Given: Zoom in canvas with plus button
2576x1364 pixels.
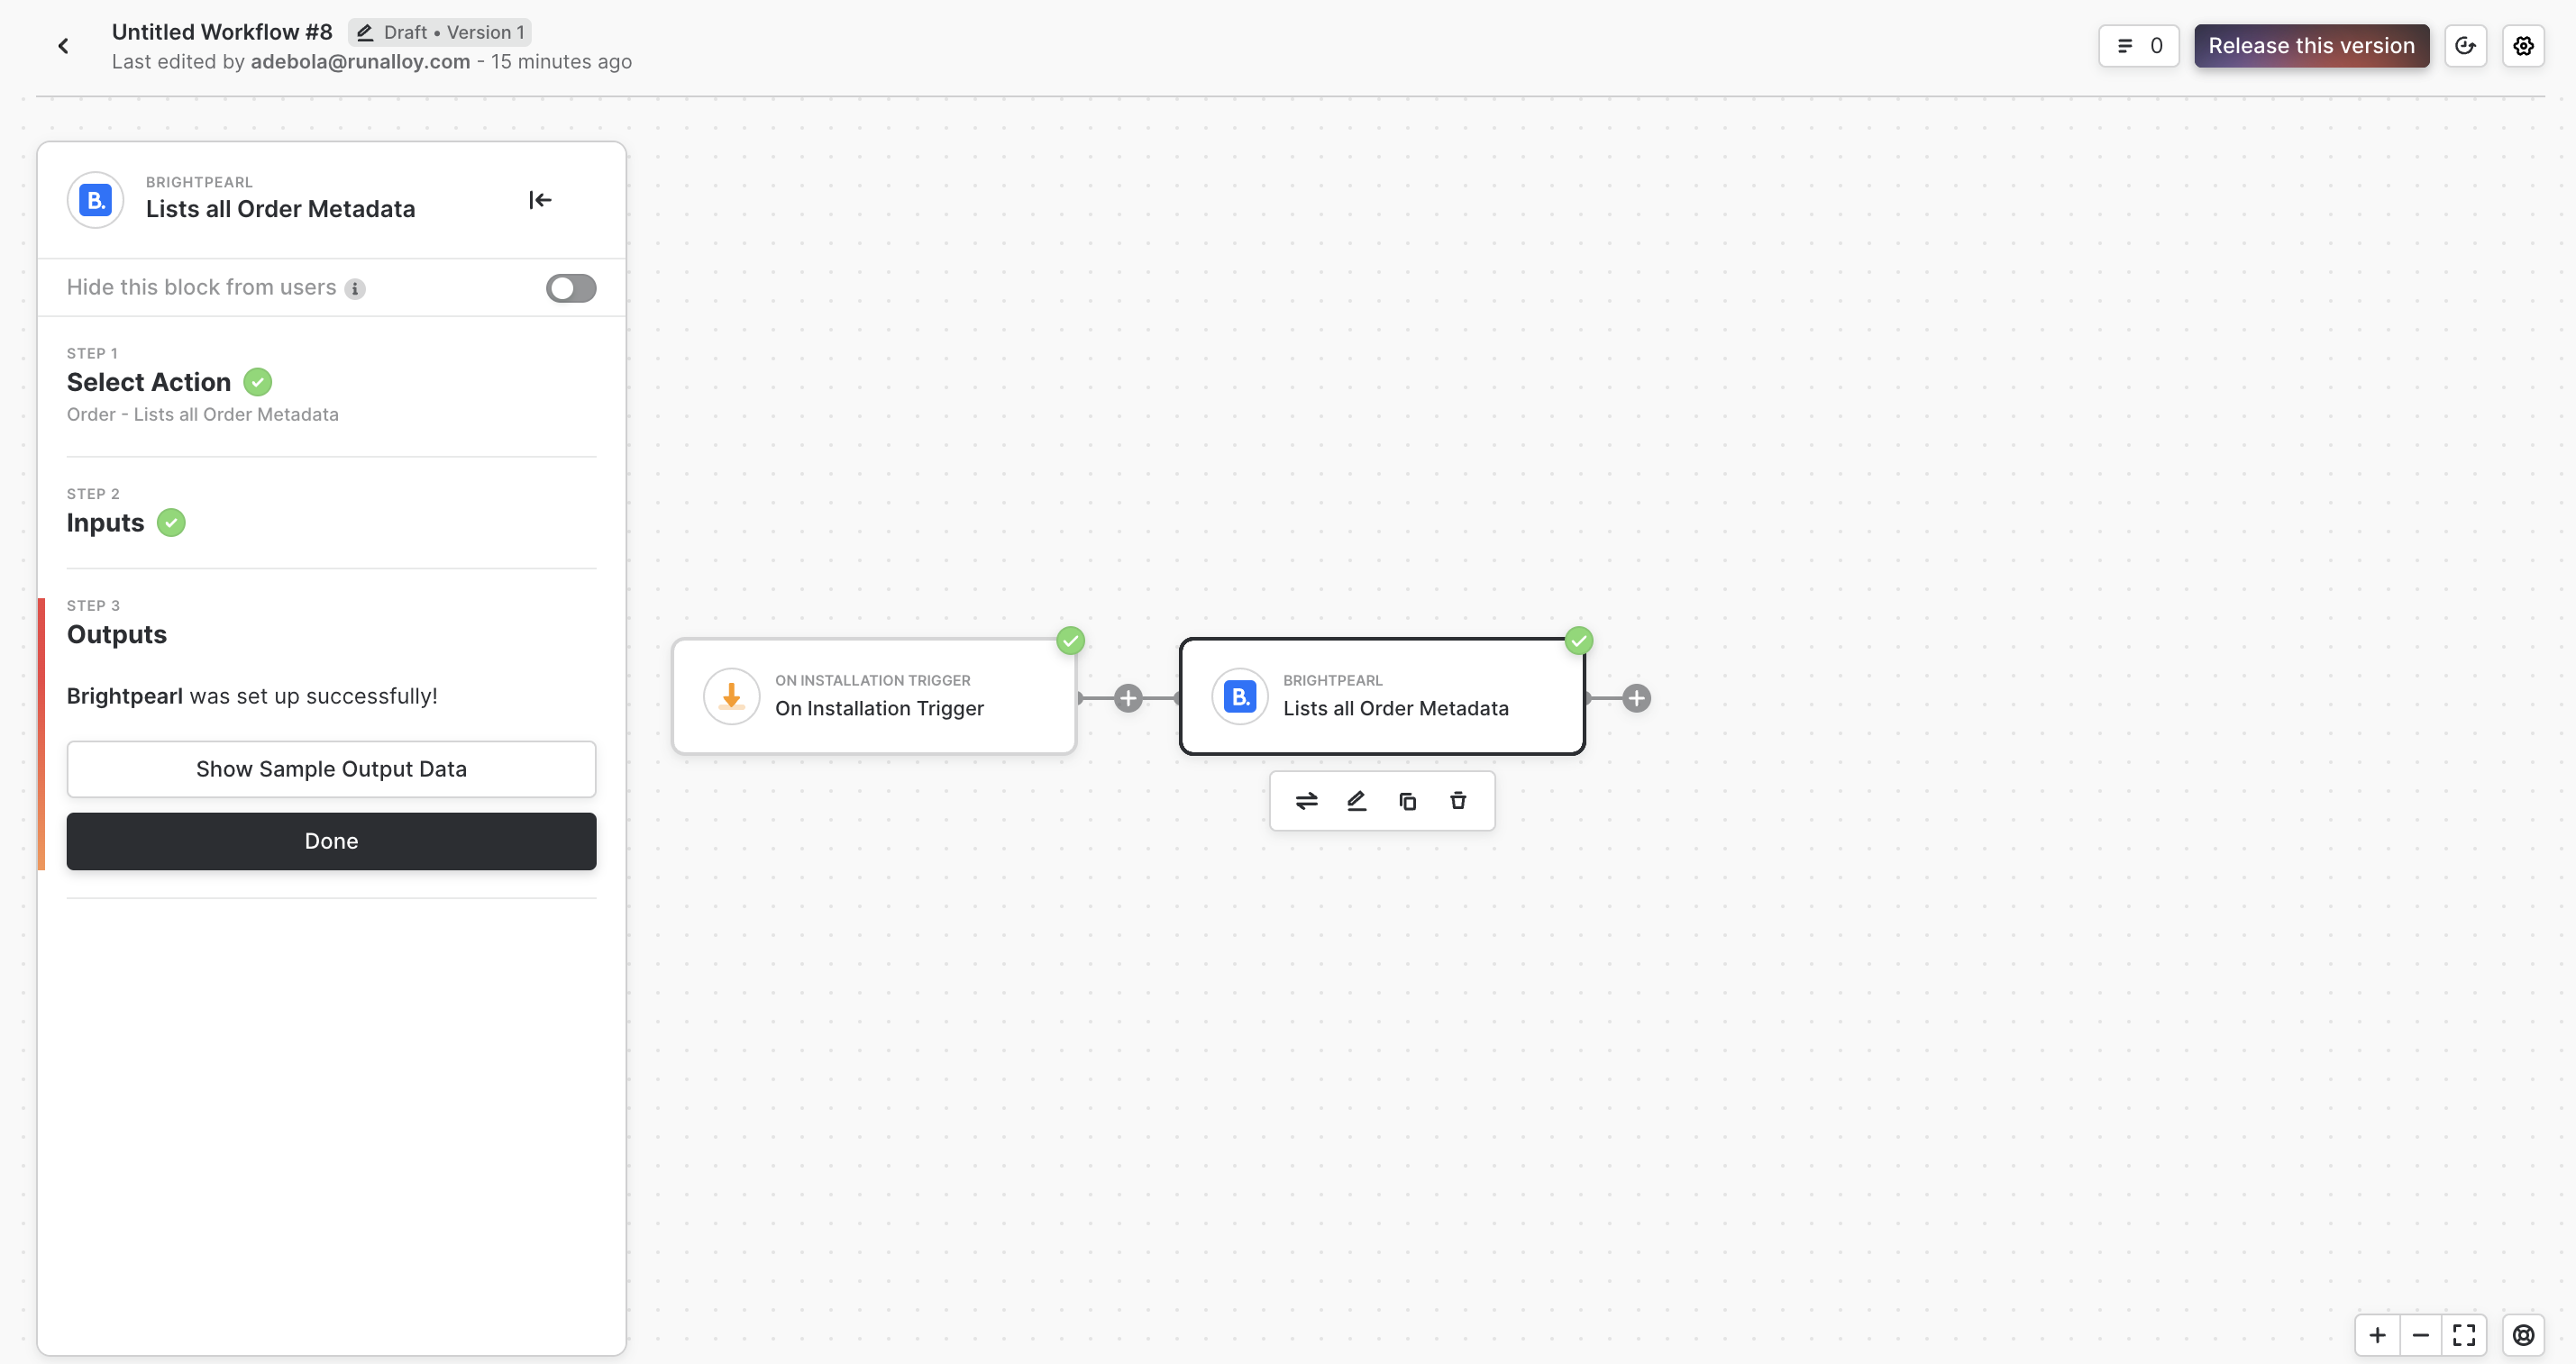Looking at the screenshot, I should point(2377,1335).
